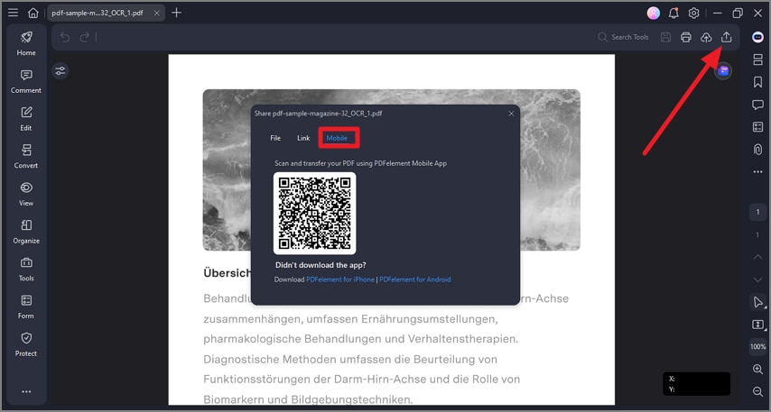Open the attachments paperclip panel
This screenshot has width=771, height=412.
[x=757, y=150]
